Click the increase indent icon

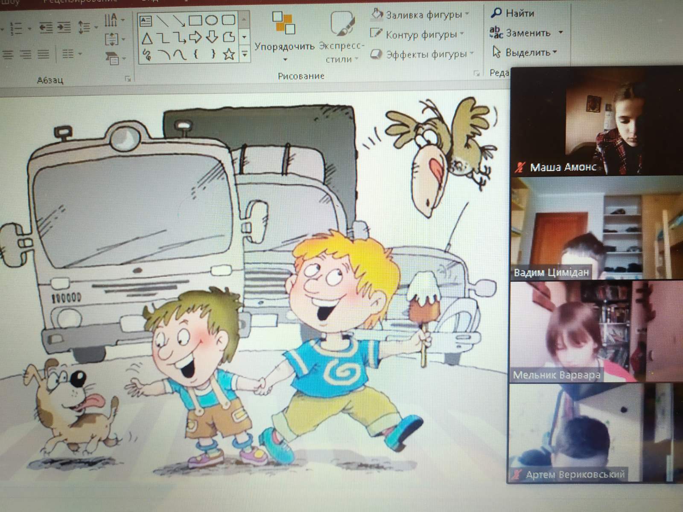coord(64,28)
